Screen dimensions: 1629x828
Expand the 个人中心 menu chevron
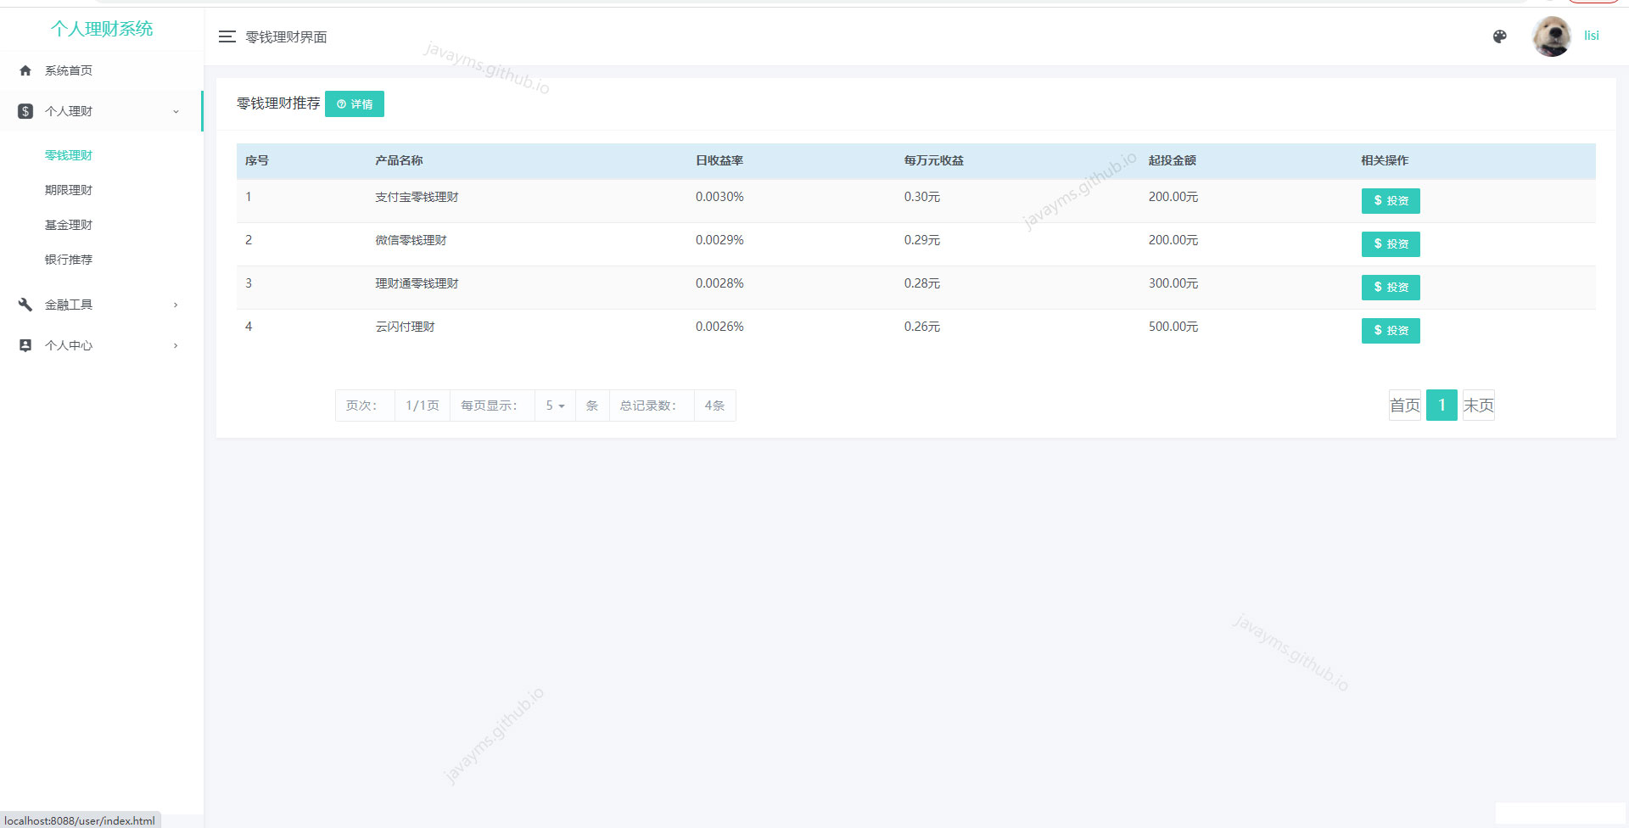point(176,345)
